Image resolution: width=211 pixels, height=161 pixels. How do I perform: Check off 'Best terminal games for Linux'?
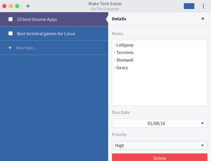coord(11,34)
